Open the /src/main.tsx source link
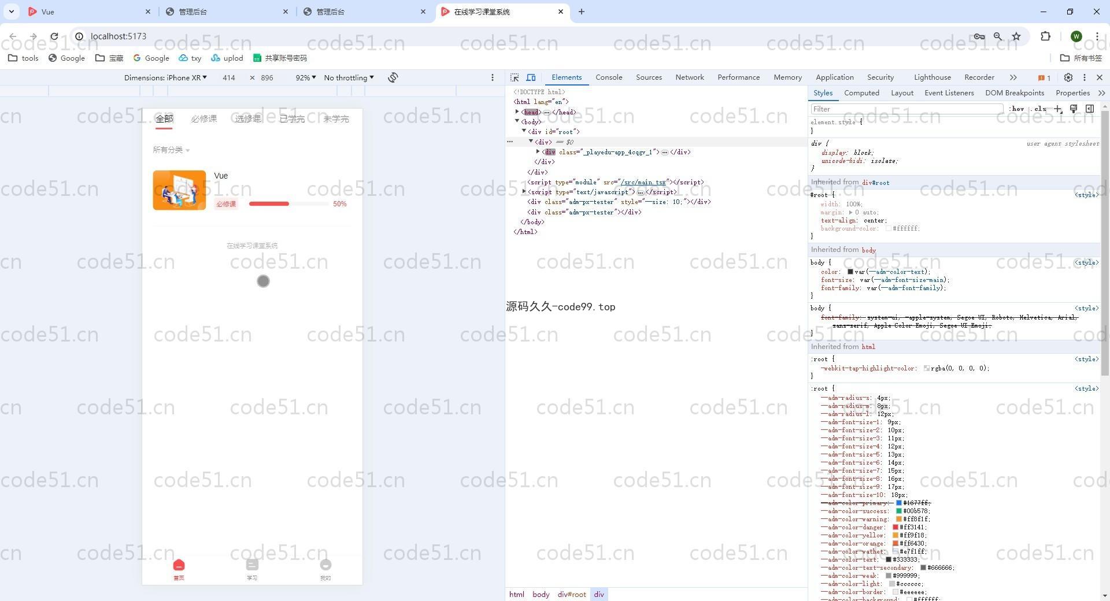This screenshot has height=601, width=1110. coord(643,182)
